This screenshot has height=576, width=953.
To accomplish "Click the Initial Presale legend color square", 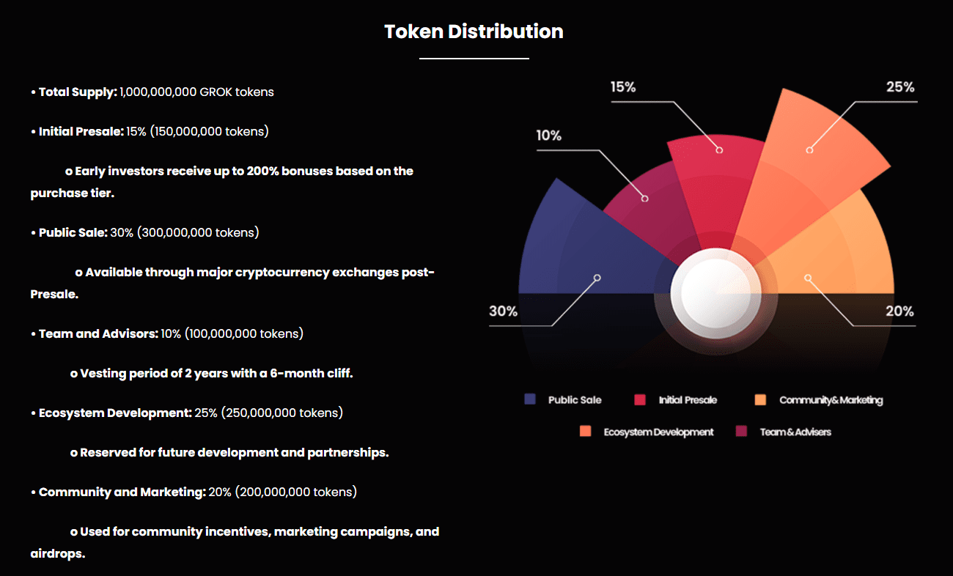I will tap(640, 399).
